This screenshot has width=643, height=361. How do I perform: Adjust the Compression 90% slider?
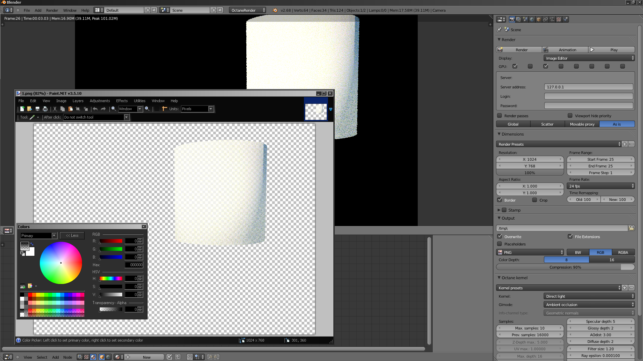tap(565, 267)
